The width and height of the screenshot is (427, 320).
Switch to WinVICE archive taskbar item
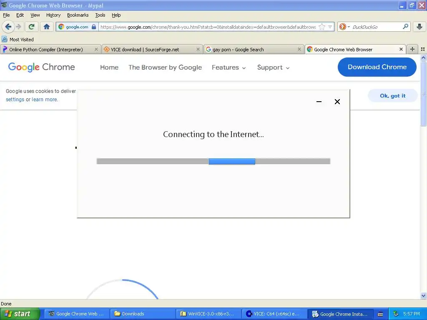coord(209,314)
